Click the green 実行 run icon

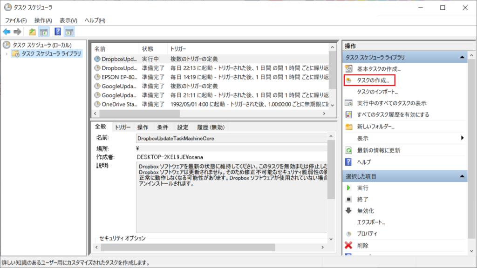coord(348,188)
